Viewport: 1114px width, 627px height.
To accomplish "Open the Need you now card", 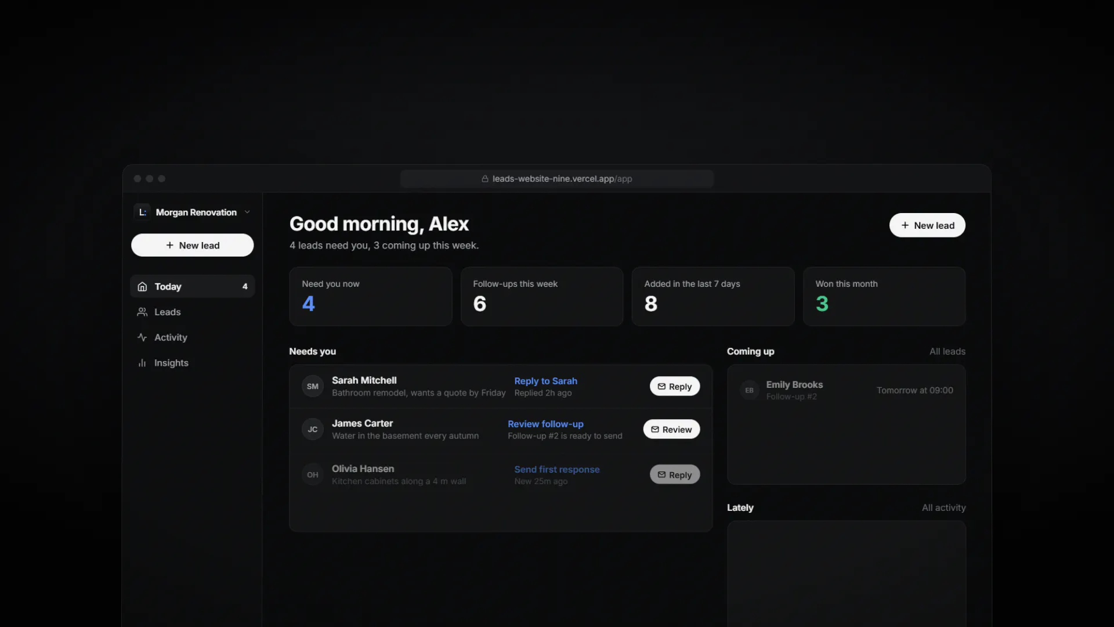I will (371, 297).
